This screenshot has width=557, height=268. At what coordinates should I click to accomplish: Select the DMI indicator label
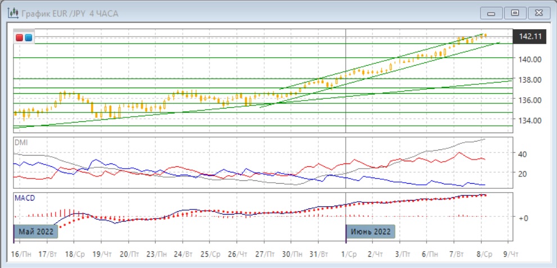click(20, 143)
